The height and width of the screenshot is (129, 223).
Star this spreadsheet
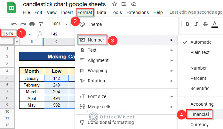point(114,4)
